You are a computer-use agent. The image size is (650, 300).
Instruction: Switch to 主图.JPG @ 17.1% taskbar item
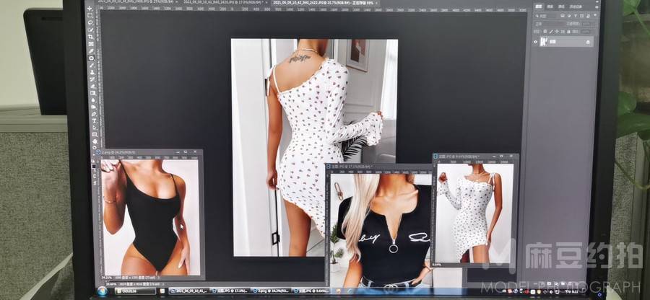(230, 291)
